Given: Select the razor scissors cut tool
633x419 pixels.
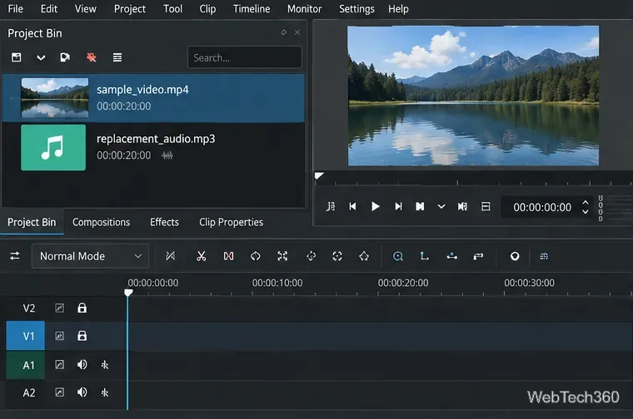Looking at the screenshot, I should pyautogui.click(x=201, y=256).
